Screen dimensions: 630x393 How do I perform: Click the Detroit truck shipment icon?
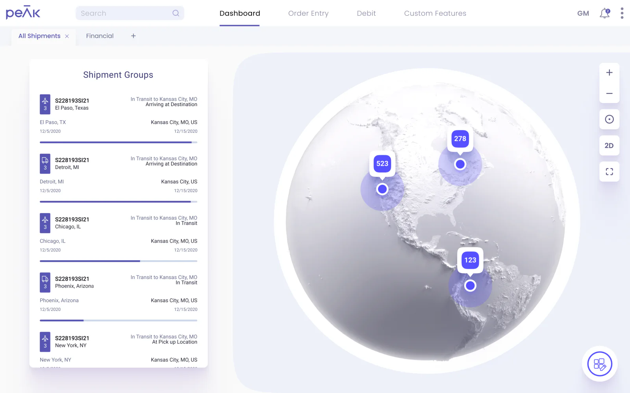click(45, 163)
